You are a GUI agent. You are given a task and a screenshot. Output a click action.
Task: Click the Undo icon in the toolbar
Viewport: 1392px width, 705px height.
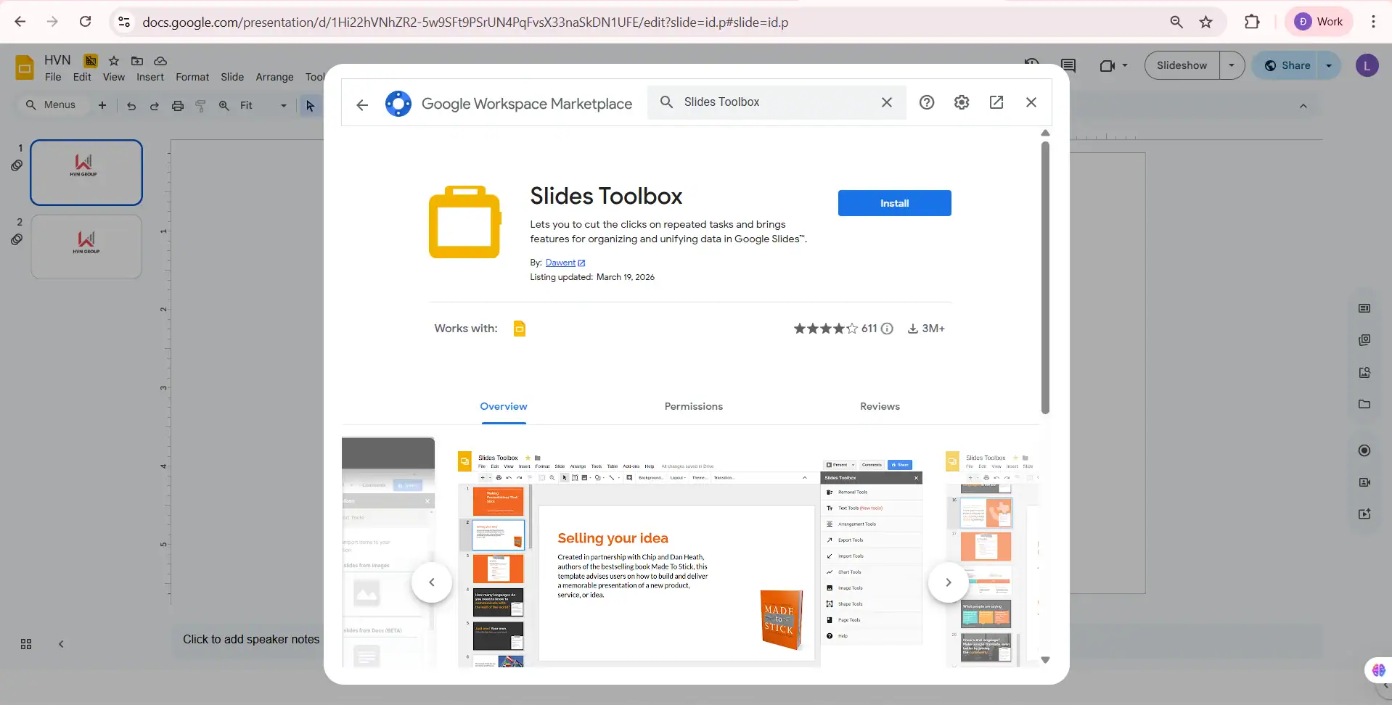point(130,105)
